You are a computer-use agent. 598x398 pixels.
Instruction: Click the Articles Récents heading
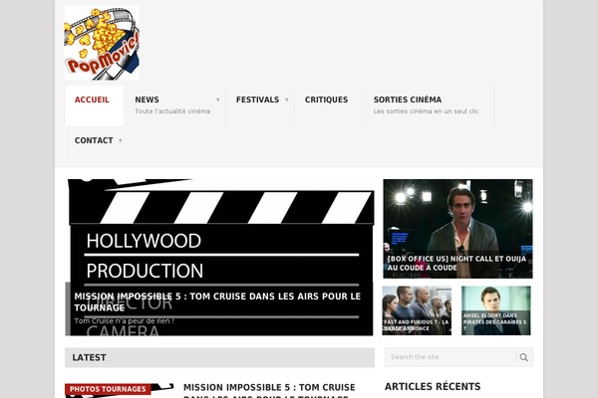pyautogui.click(x=433, y=387)
